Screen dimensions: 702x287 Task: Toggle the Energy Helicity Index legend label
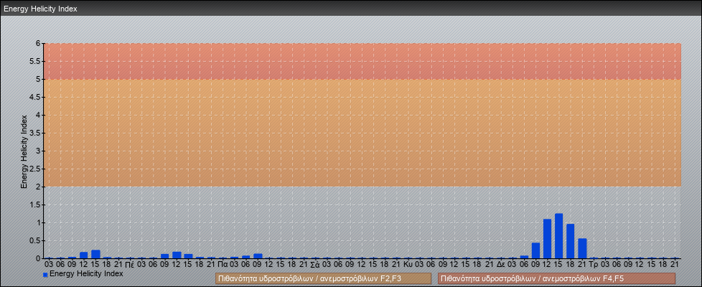click(86, 274)
